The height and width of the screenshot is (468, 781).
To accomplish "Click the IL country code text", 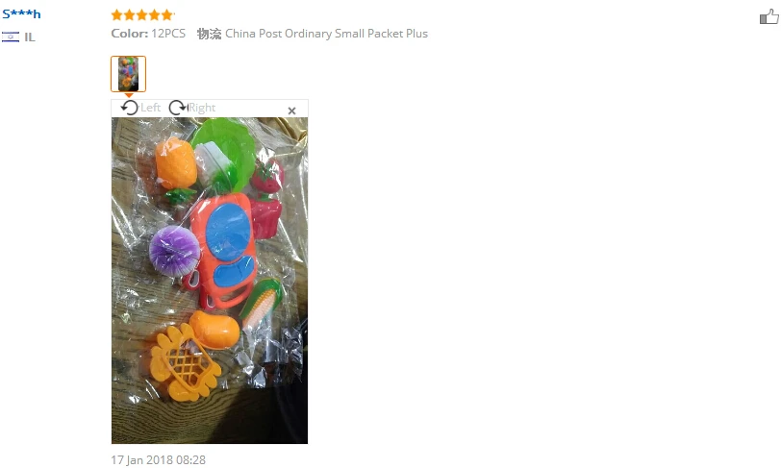I will (x=30, y=37).
